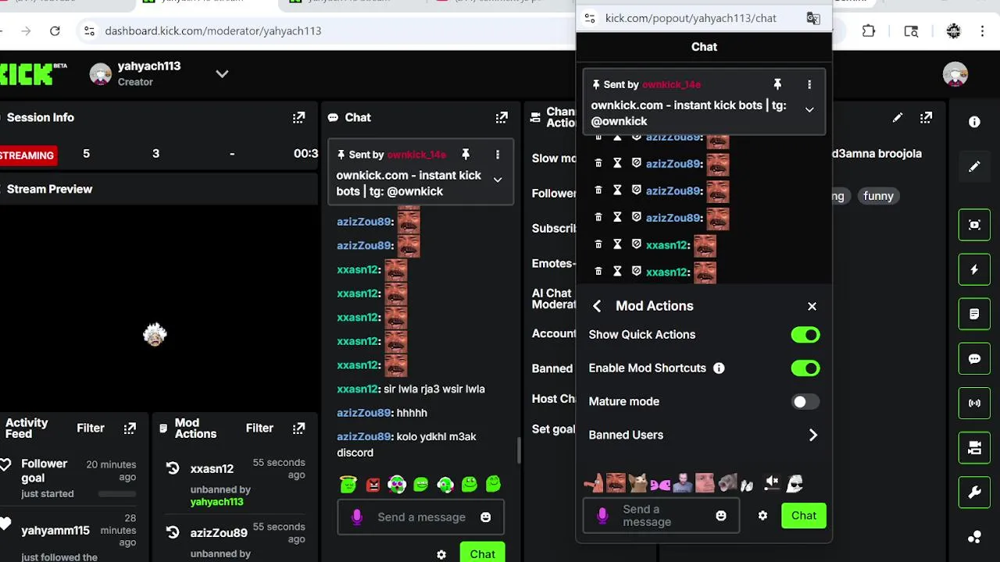Toggle Show Quick Actions switch

[x=805, y=335]
